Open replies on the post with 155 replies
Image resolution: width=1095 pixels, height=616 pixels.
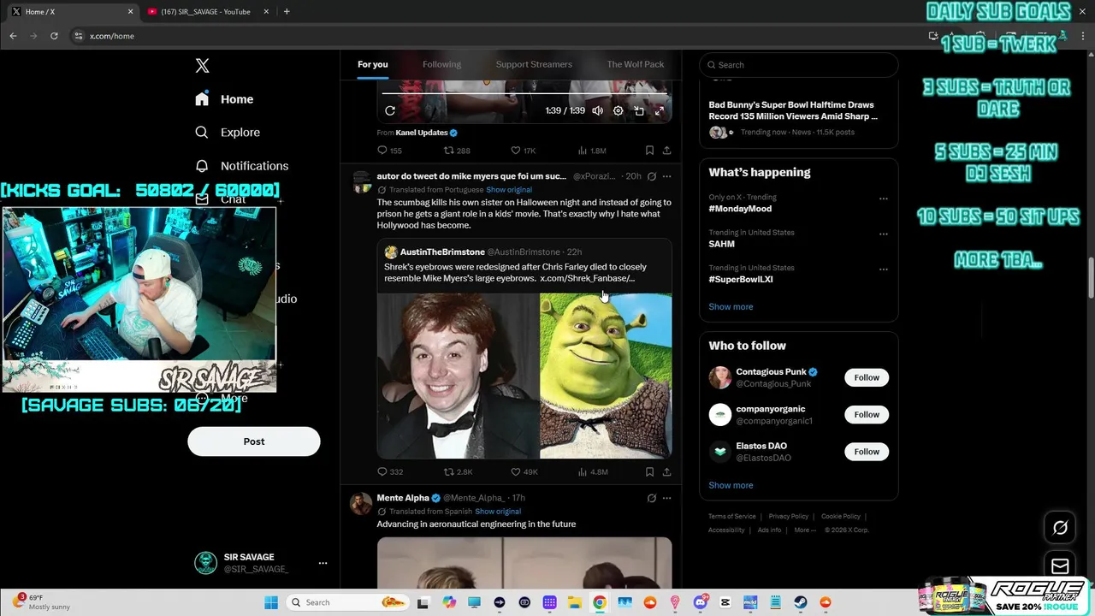[389, 151]
